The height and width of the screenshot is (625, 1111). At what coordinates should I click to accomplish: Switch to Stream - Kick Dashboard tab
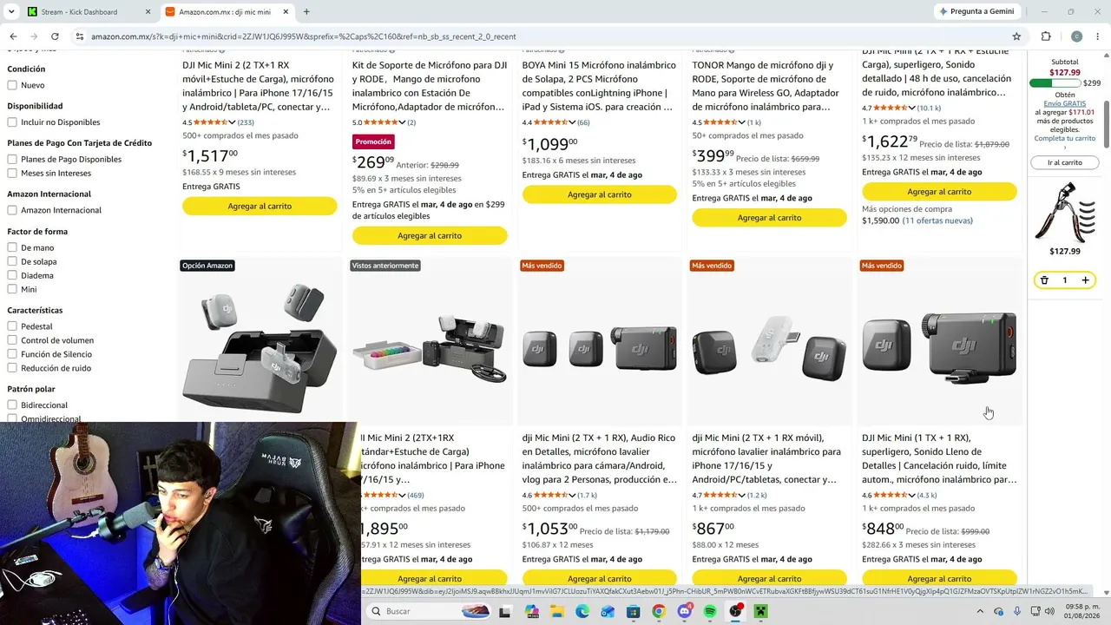(x=87, y=12)
